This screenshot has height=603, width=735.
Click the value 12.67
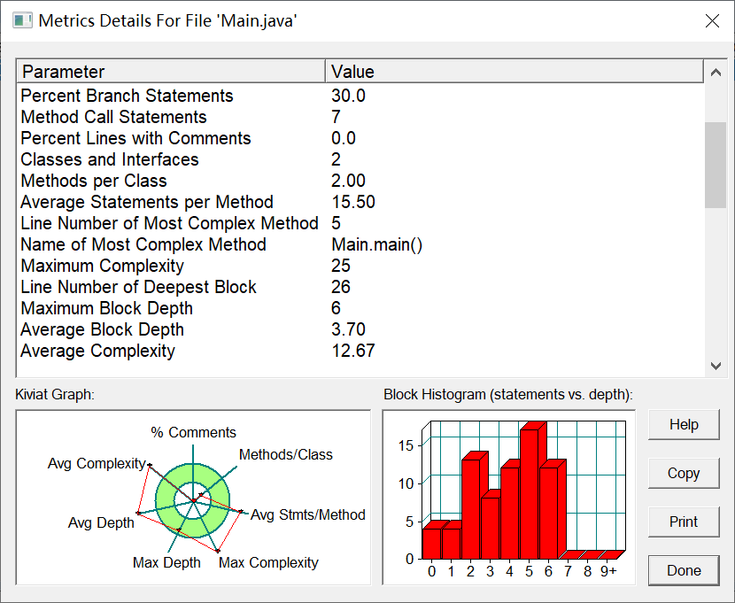(353, 351)
